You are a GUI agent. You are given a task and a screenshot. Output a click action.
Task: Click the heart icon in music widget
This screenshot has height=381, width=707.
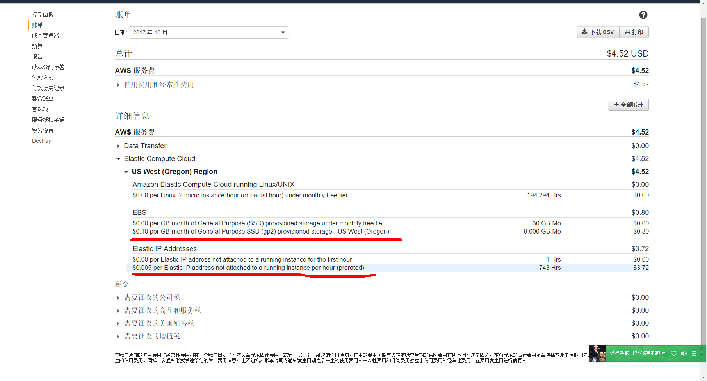point(674,353)
